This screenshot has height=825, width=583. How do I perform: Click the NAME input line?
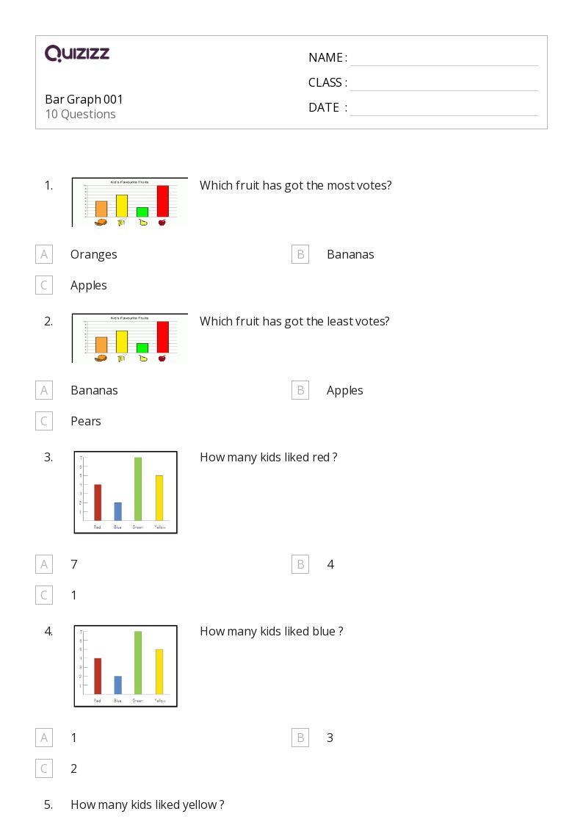click(443, 58)
